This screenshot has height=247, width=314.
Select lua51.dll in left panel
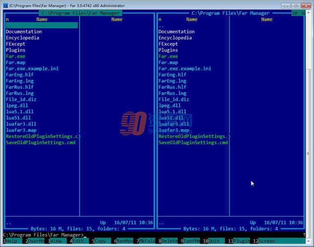18,118
